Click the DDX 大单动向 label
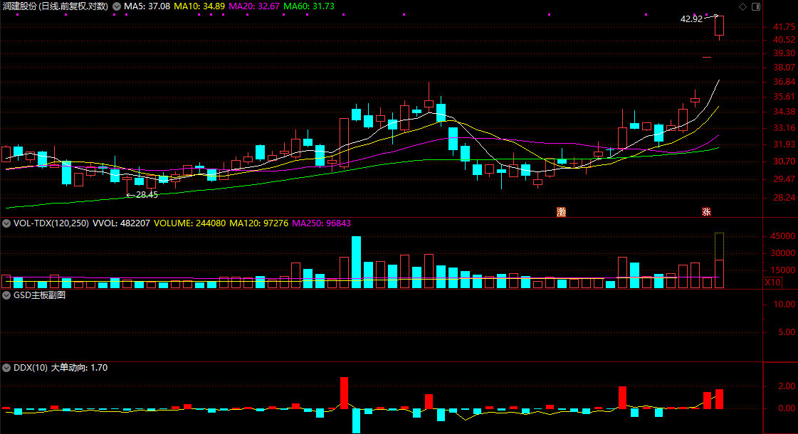The image size is (798, 434). [x=79, y=368]
